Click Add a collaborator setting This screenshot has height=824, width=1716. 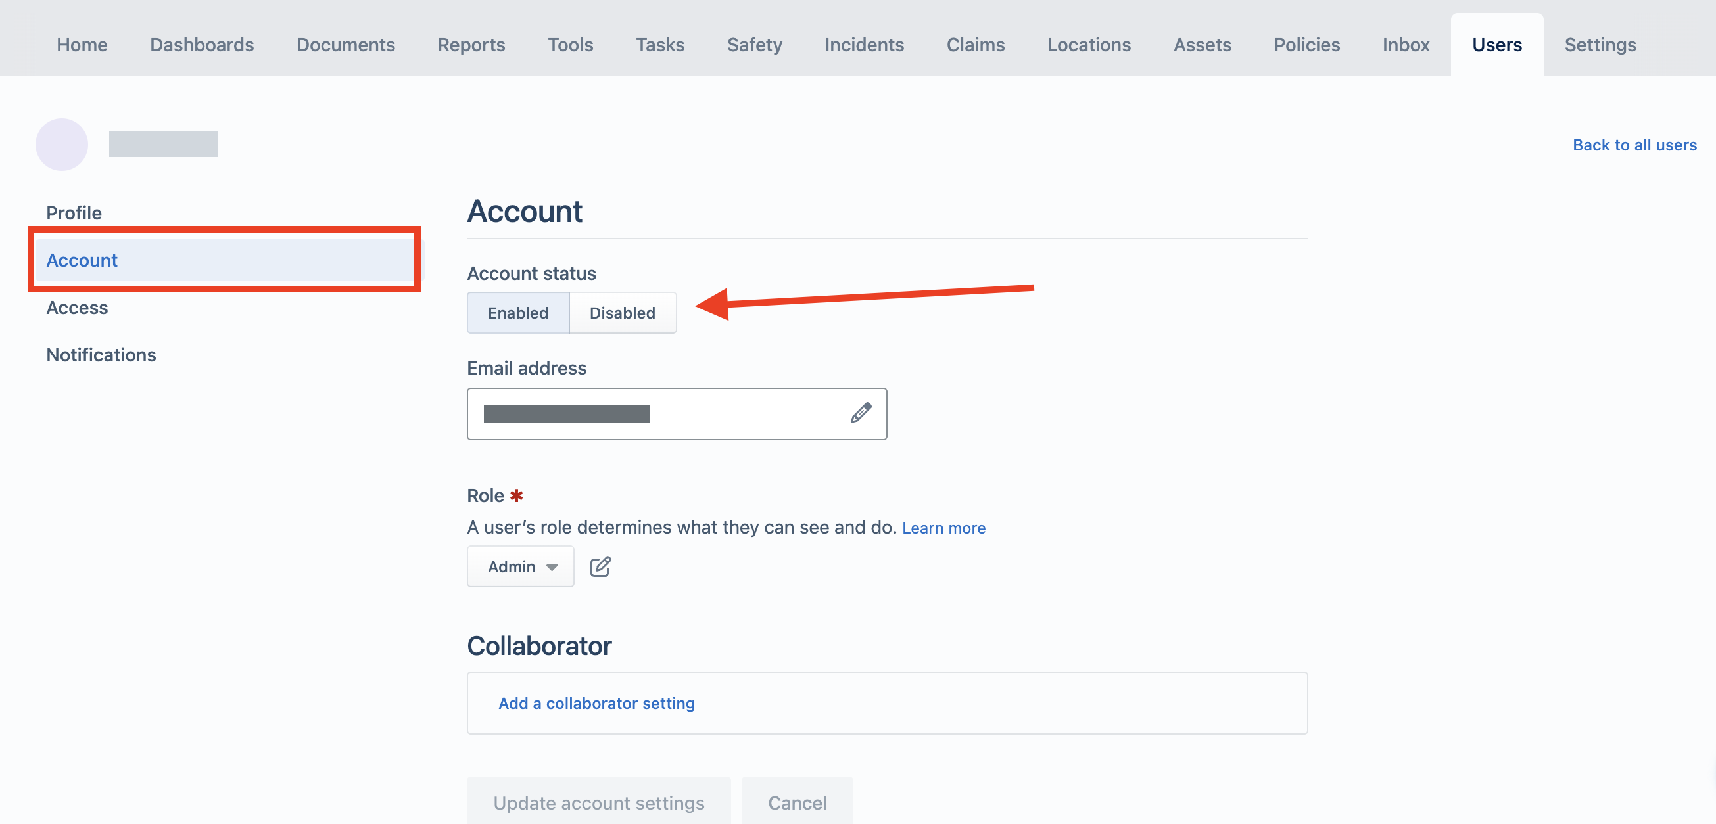(x=596, y=703)
